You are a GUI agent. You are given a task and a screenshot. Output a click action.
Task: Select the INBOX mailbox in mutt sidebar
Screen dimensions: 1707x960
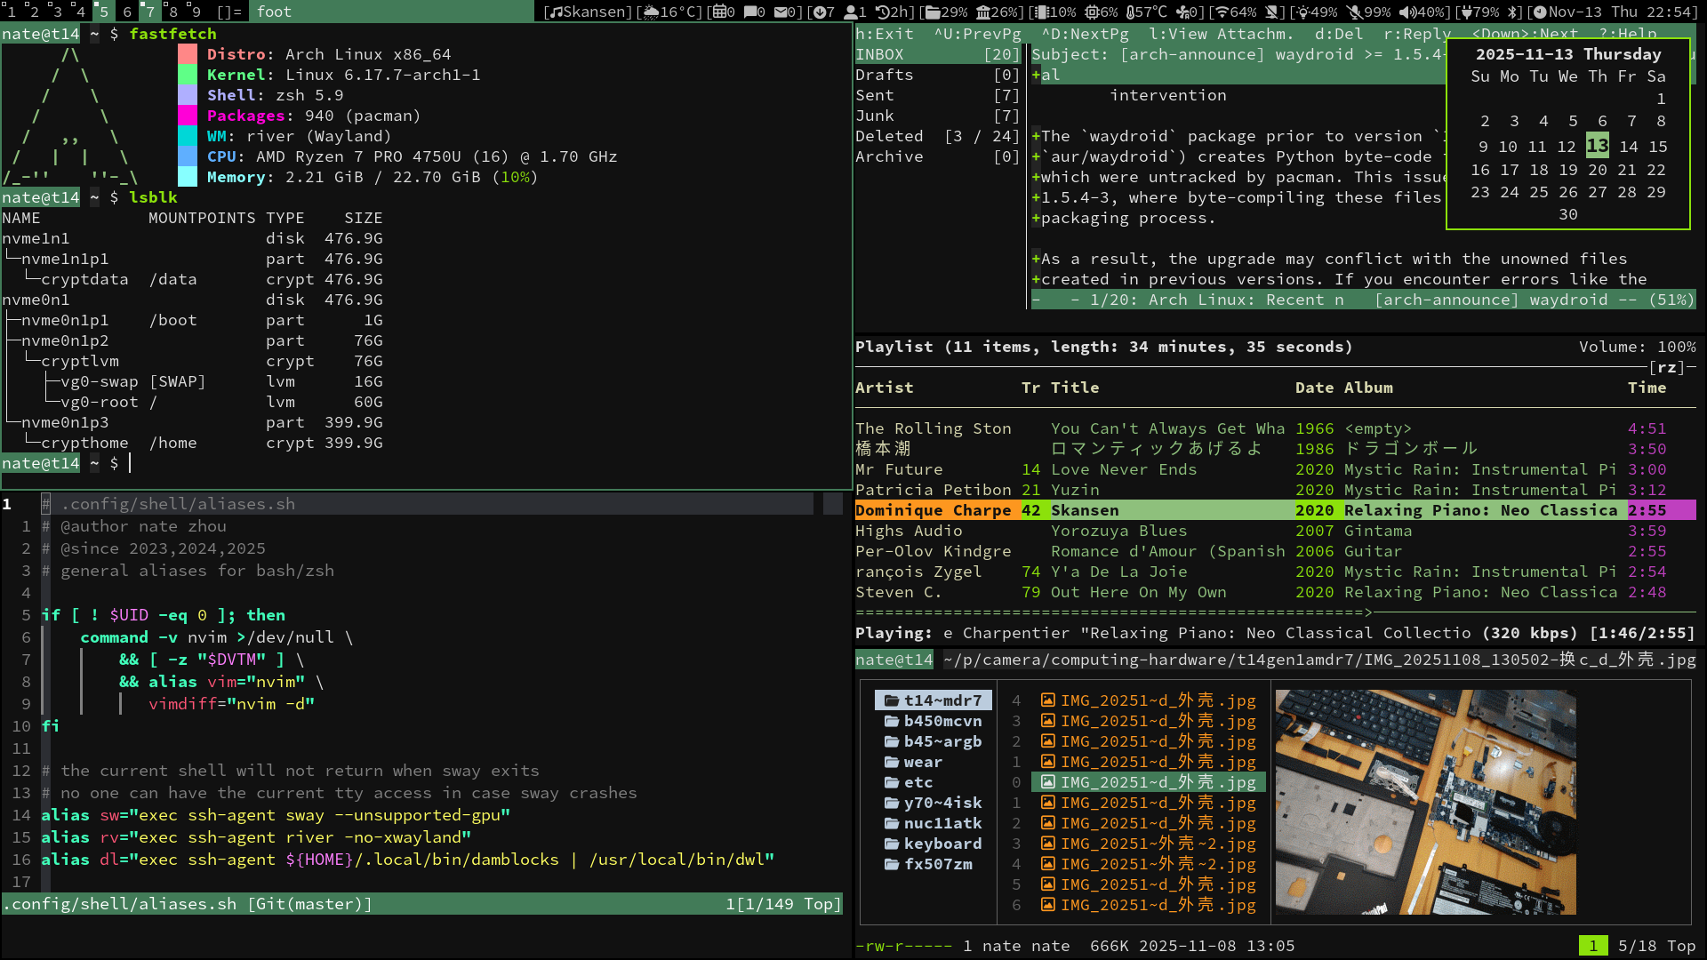point(937,54)
